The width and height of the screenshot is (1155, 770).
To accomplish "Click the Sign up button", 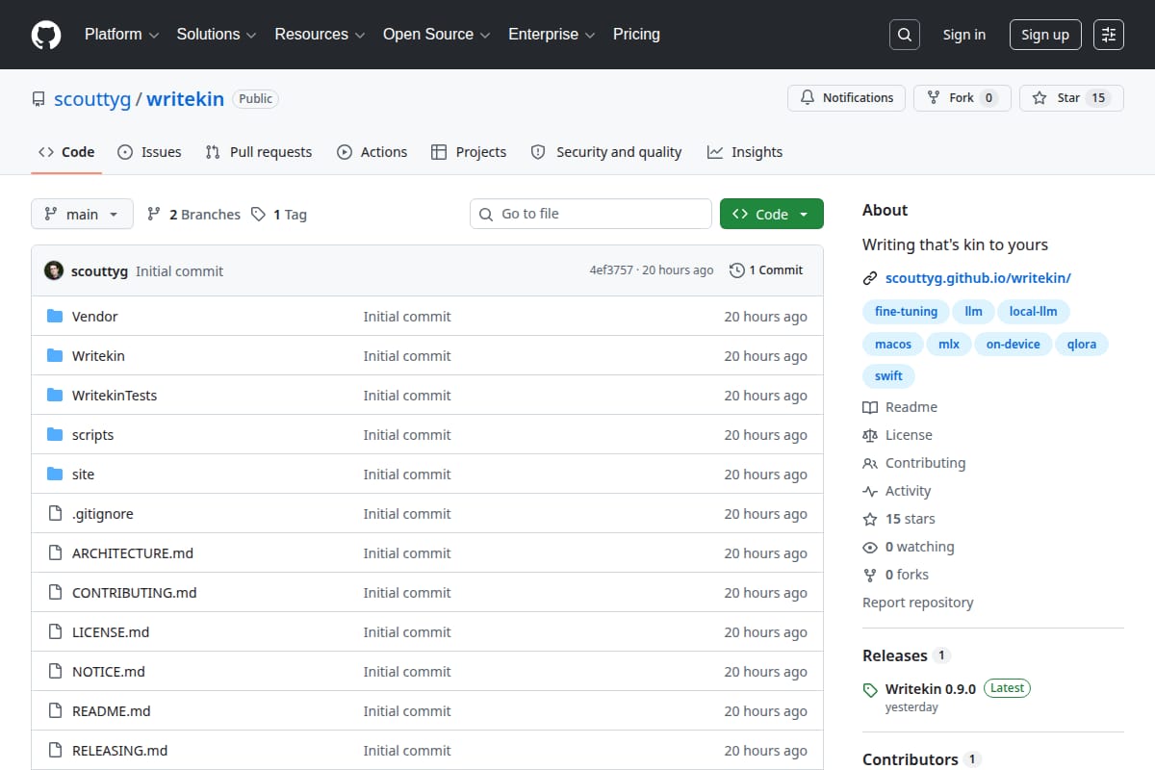I will point(1045,35).
